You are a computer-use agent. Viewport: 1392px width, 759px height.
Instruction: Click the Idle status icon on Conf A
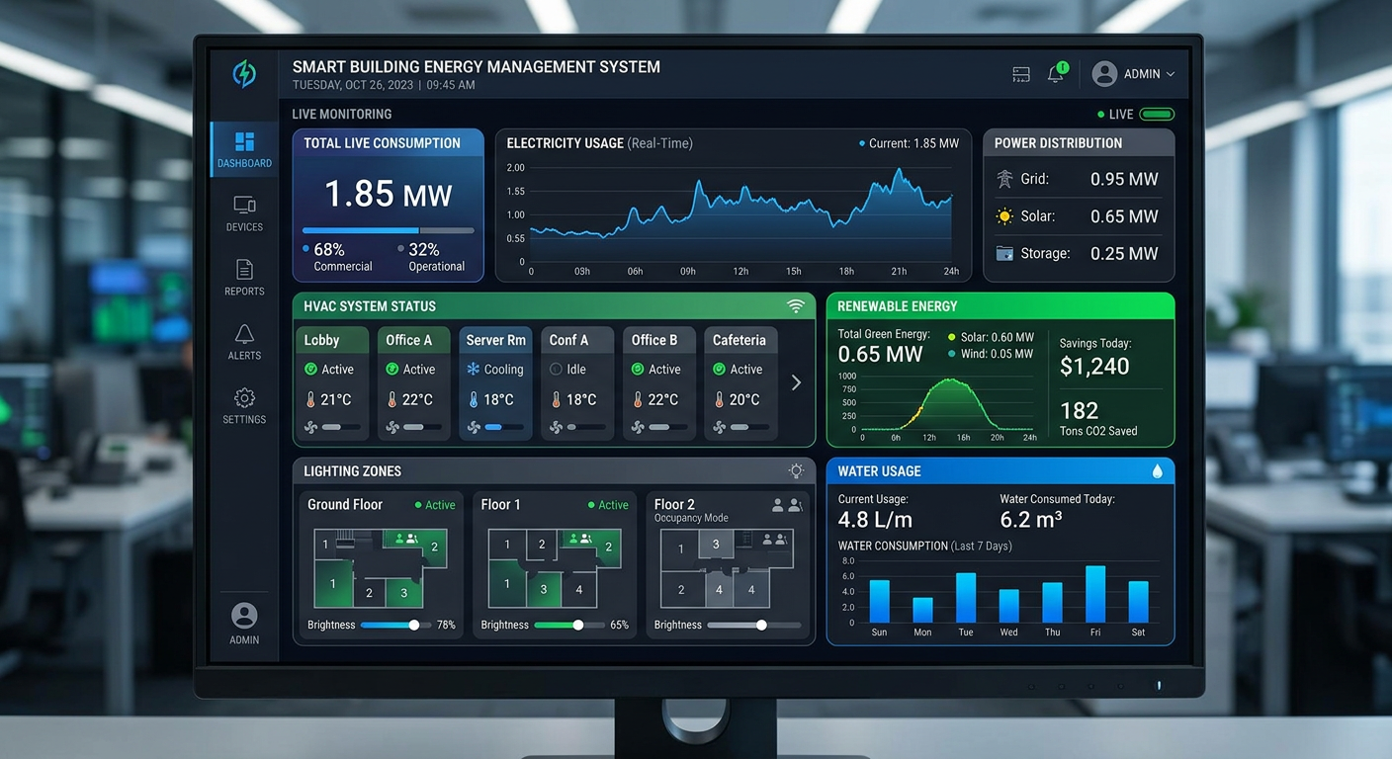click(x=556, y=370)
